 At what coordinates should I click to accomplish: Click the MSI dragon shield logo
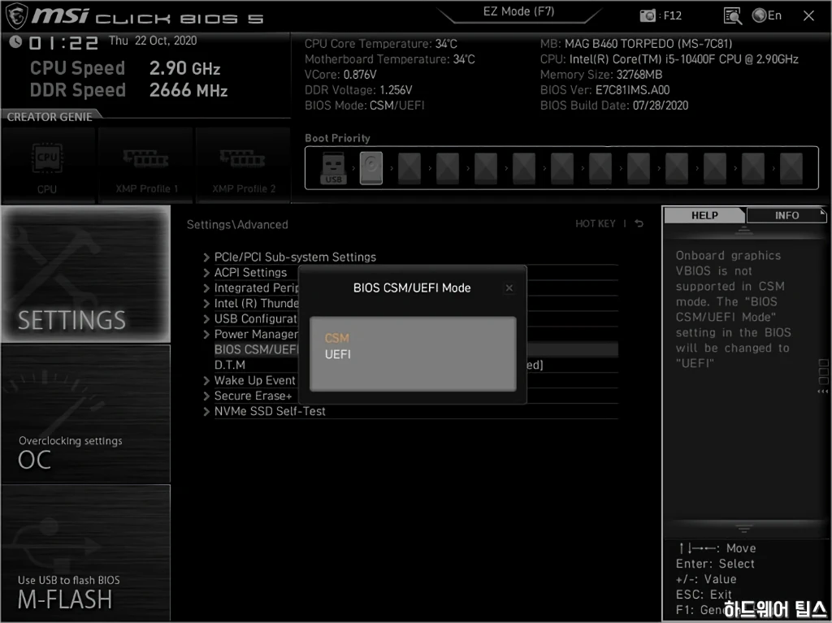(16, 16)
